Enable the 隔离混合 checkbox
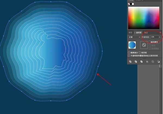 click(129, 52)
